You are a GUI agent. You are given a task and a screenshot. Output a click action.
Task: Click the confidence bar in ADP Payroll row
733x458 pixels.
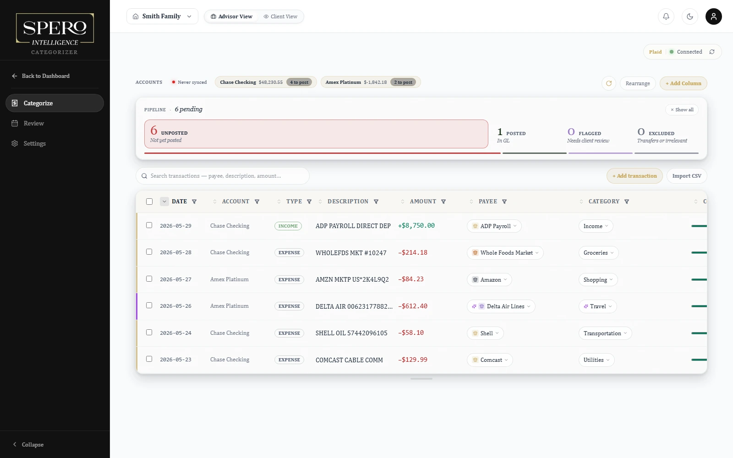click(x=699, y=226)
